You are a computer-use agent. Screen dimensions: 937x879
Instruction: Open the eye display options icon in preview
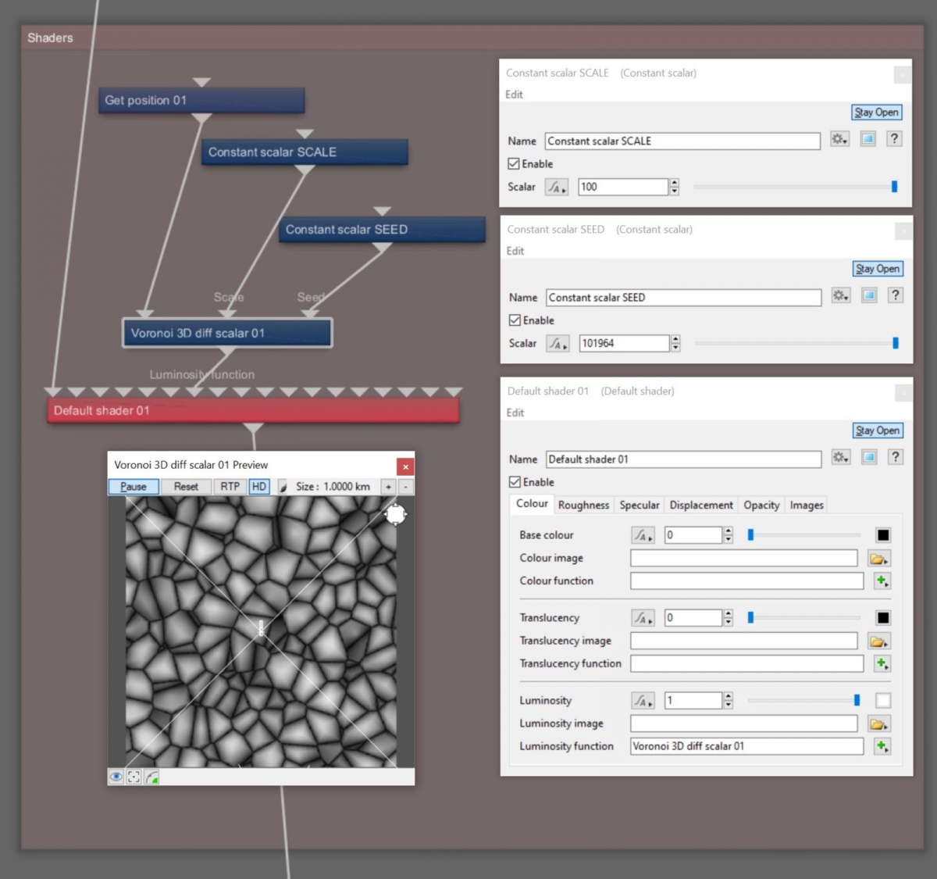coord(116,776)
